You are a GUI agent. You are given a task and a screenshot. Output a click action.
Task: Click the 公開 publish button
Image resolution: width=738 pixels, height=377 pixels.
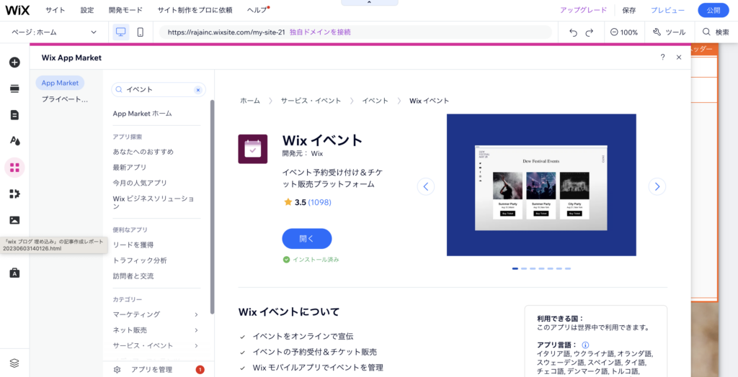[x=713, y=10]
